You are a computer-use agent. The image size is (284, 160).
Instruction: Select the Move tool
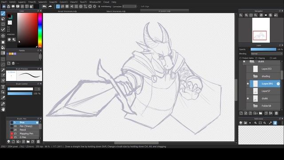tap(3, 36)
